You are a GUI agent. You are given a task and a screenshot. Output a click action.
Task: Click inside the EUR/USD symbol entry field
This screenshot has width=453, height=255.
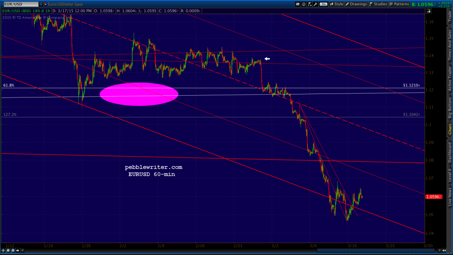[22, 4]
